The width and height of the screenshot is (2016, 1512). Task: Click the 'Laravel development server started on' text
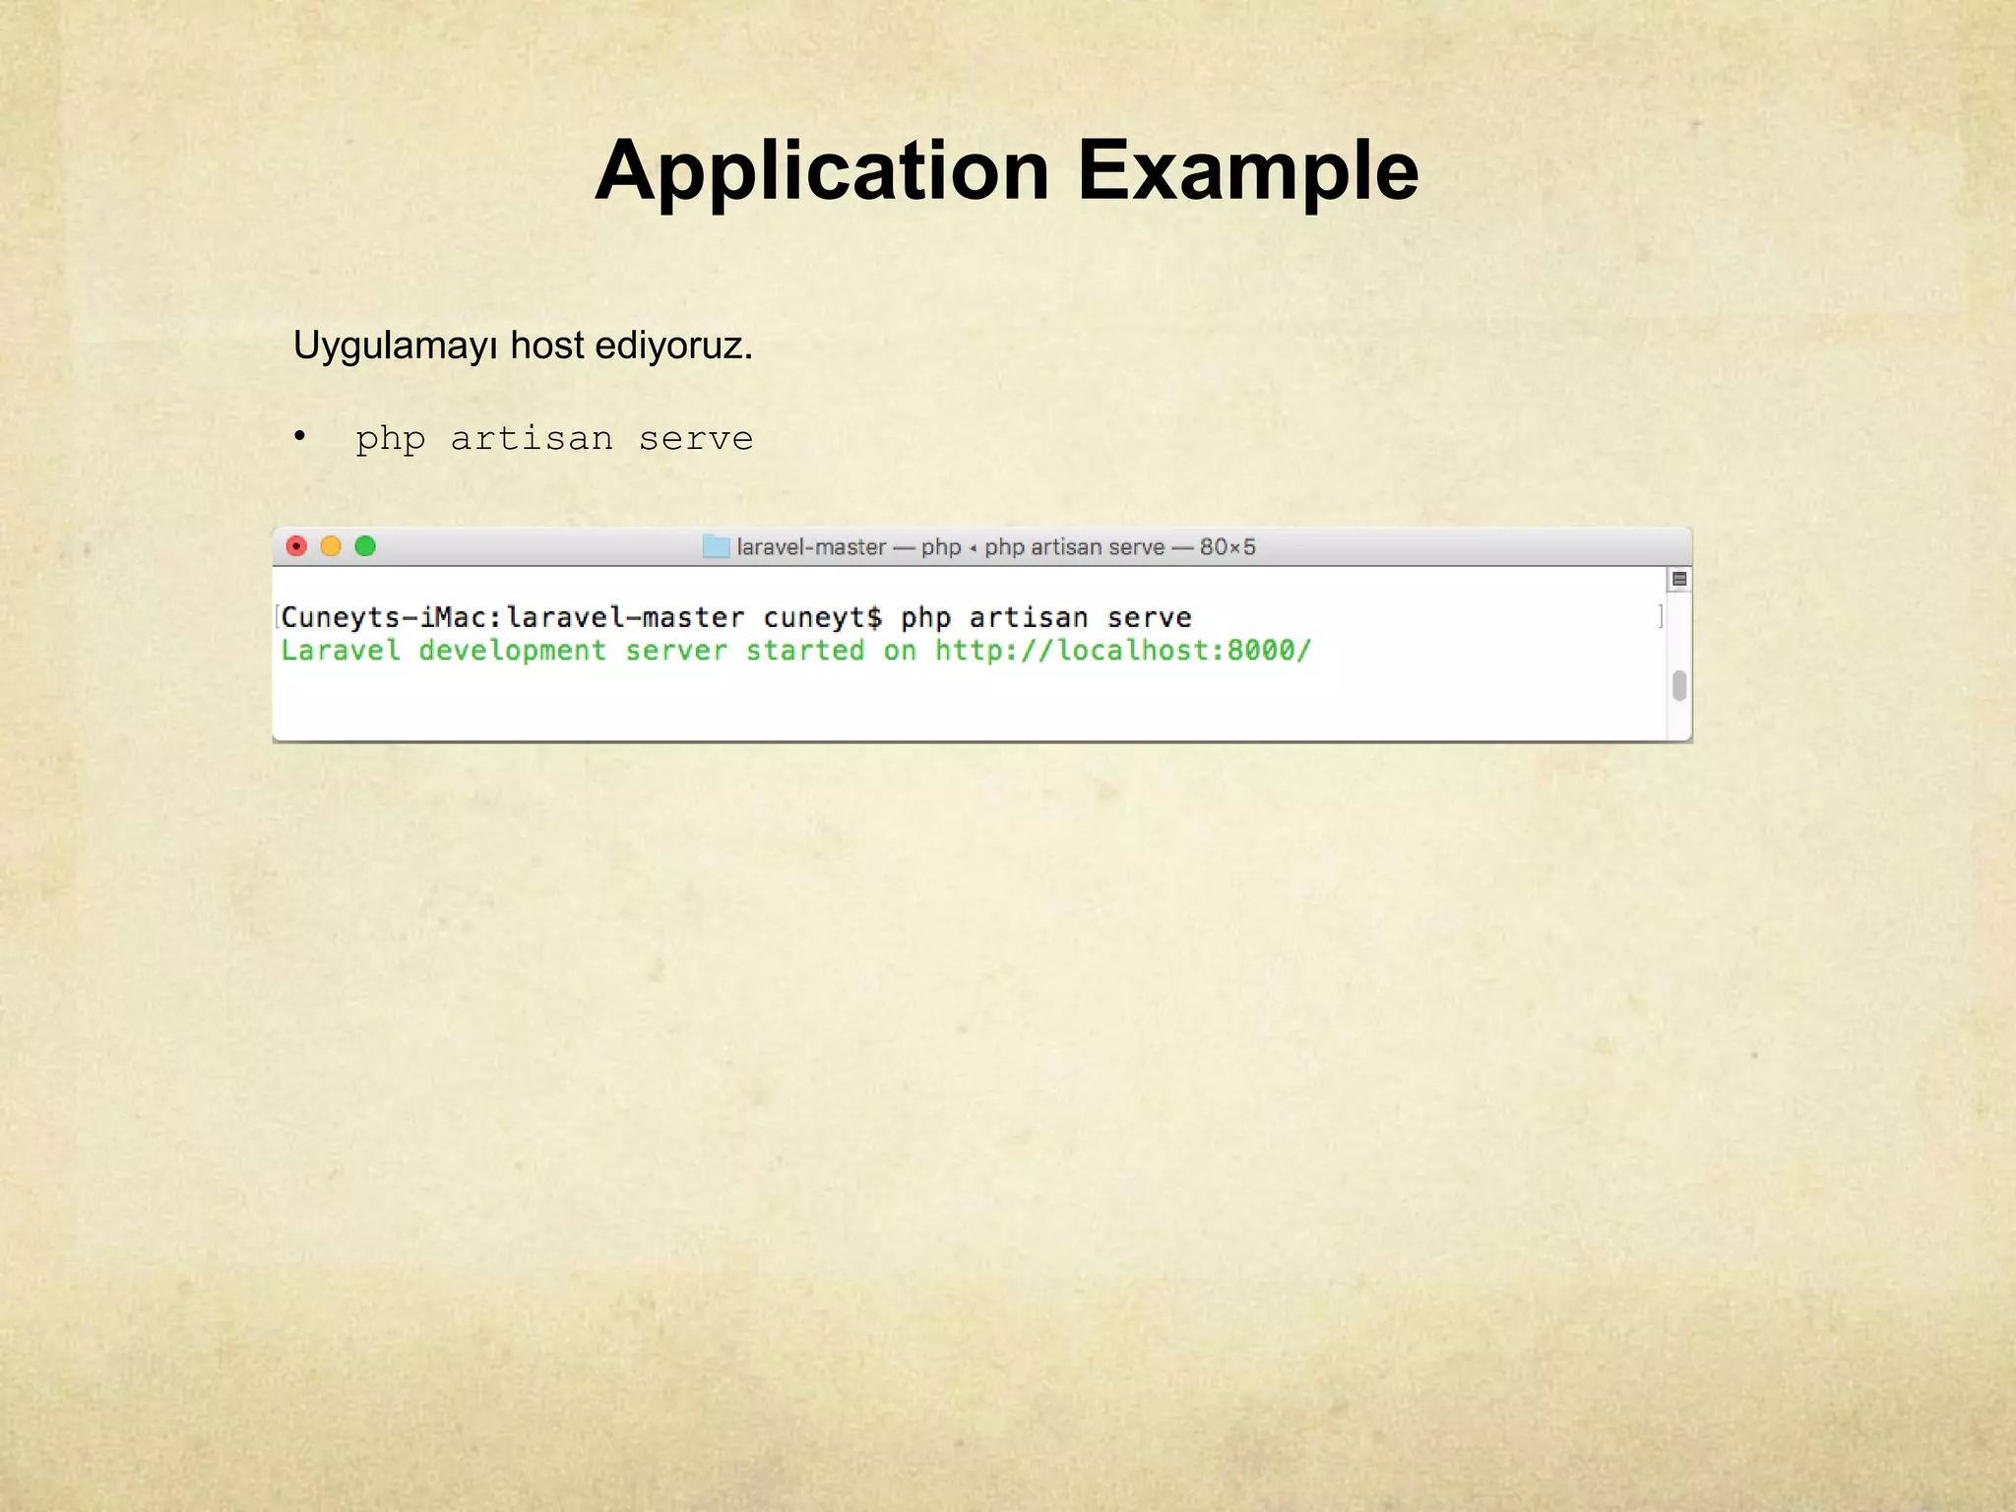(x=598, y=651)
